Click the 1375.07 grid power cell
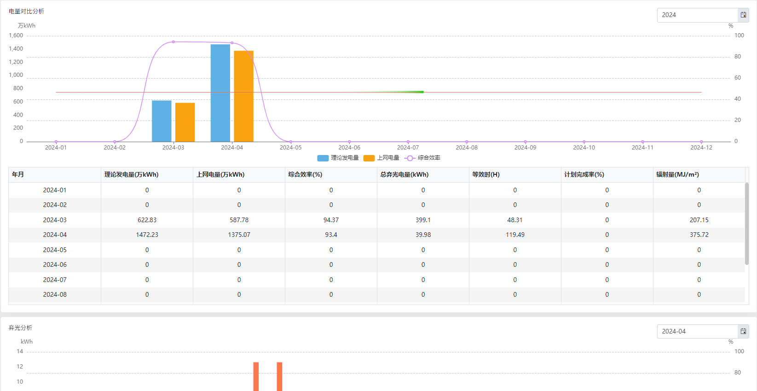The height and width of the screenshot is (391, 757). [x=239, y=235]
